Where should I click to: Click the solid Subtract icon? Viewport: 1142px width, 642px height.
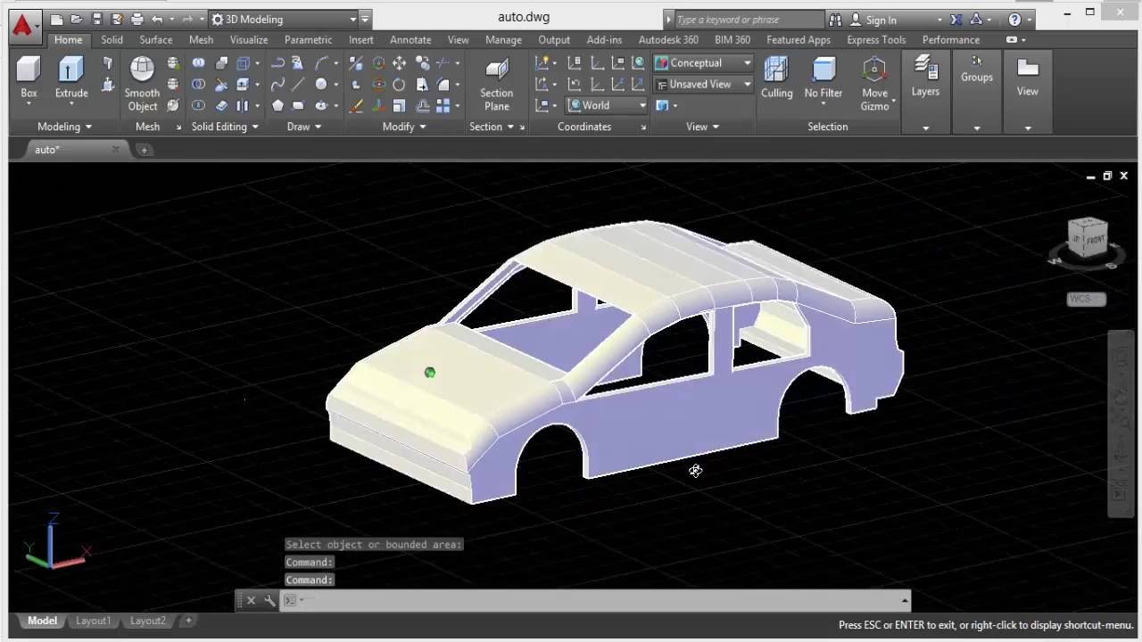coord(198,85)
